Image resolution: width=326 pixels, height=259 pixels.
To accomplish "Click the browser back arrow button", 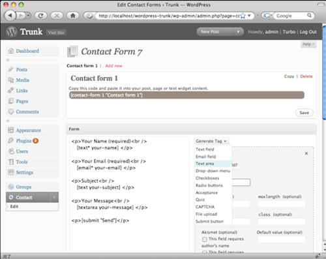I will pyautogui.click(x=10, y=16).
